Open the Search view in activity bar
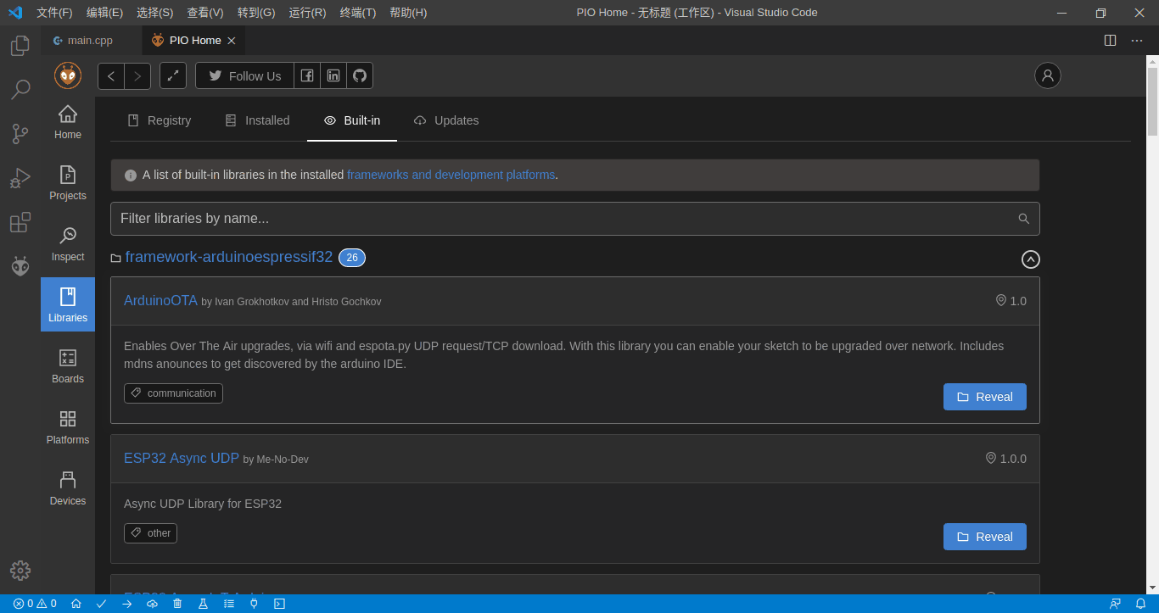The height and width of the screenshot is (613, 1159). (20, 89)
